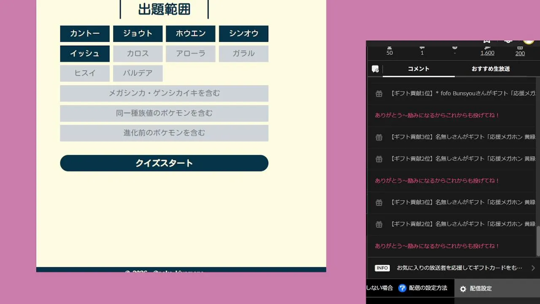Click the viewer count showing 50
The image size is (540, 304).
point(389,53)
